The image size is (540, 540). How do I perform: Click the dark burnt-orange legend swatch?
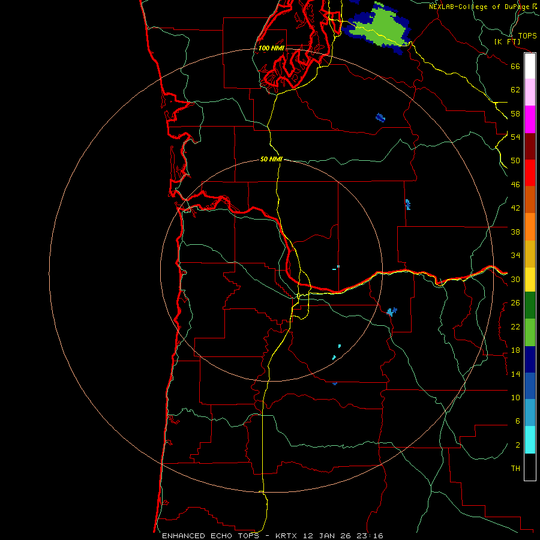click(530, 200)
